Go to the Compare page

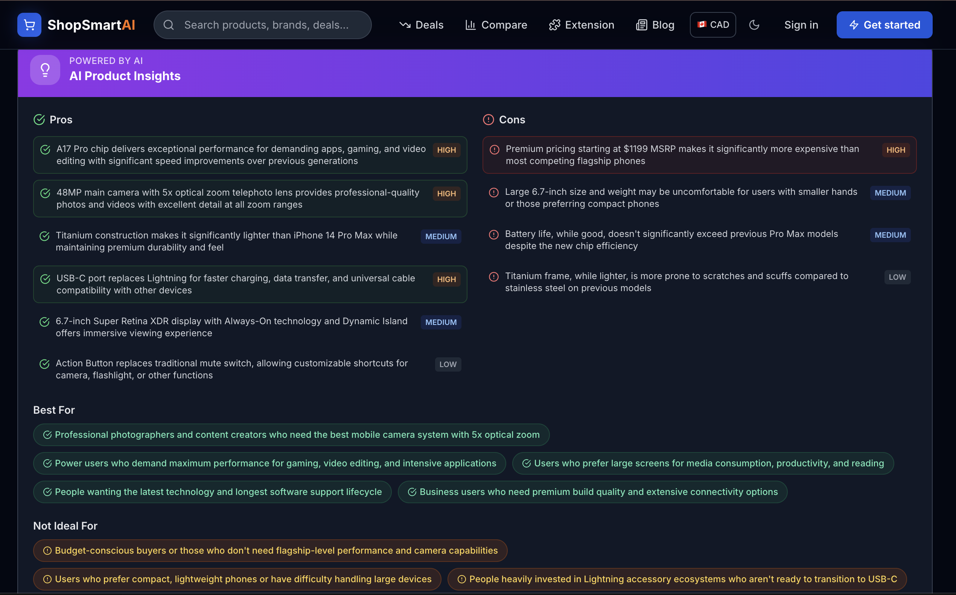click(496, 25)
